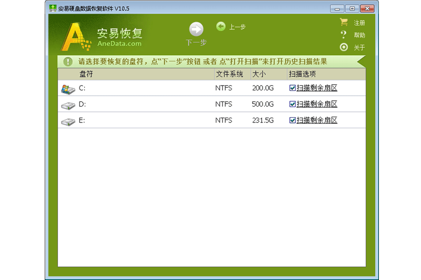Select the E: hard drive icon
This screenshot has width=421, height=280.
68,121
